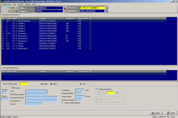Click the Id Radio/AcqPlus field
Image resolution: width=178 pixels, height=118 pixels.
pos(78,93)
